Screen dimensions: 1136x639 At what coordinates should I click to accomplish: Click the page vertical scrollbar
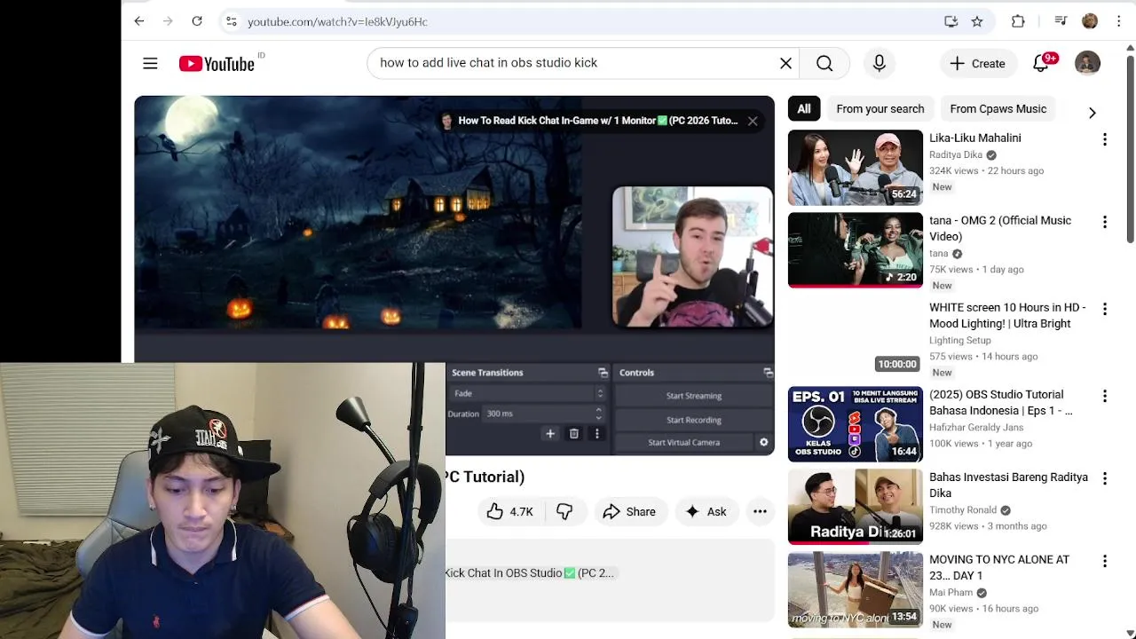click(x=1130, y=147)
